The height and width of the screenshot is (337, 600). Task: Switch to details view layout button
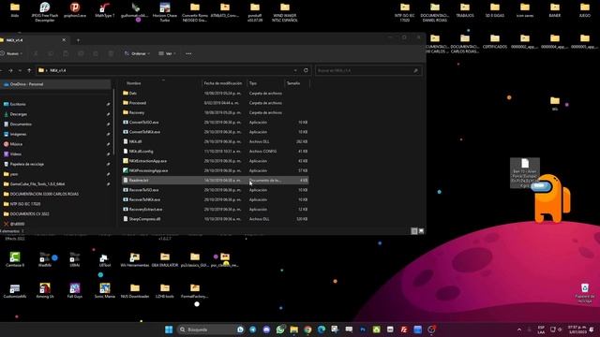coord(414,231)
